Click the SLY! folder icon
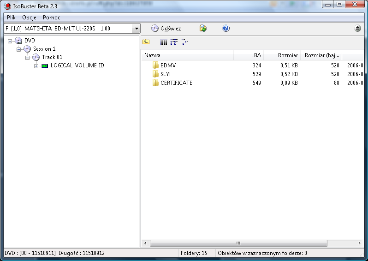Screen dimensions: 368x261 [155, 74]
